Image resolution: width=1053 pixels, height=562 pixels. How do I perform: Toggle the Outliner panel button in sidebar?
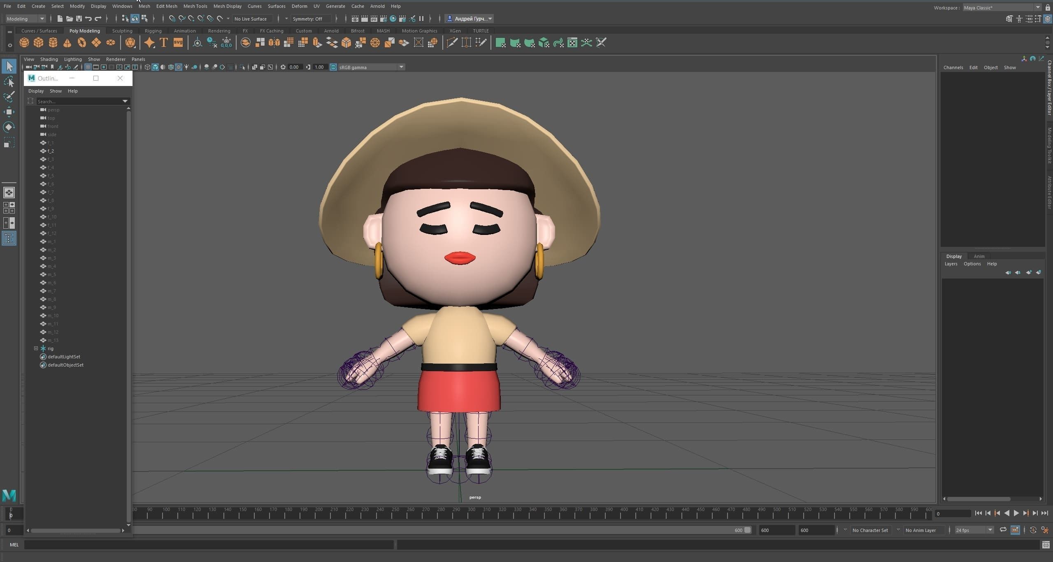pos(9,238)
